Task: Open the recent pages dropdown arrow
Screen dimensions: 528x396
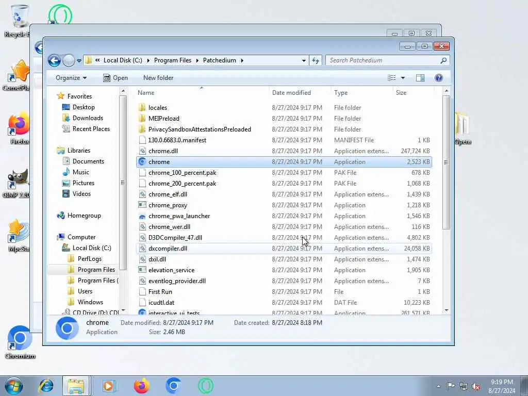Action: pos(79,61)
